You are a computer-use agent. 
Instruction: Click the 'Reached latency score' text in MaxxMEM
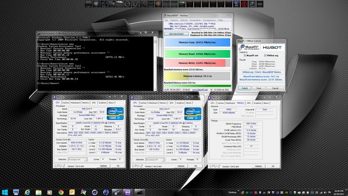pyautogui.click(x=179, y=83)
